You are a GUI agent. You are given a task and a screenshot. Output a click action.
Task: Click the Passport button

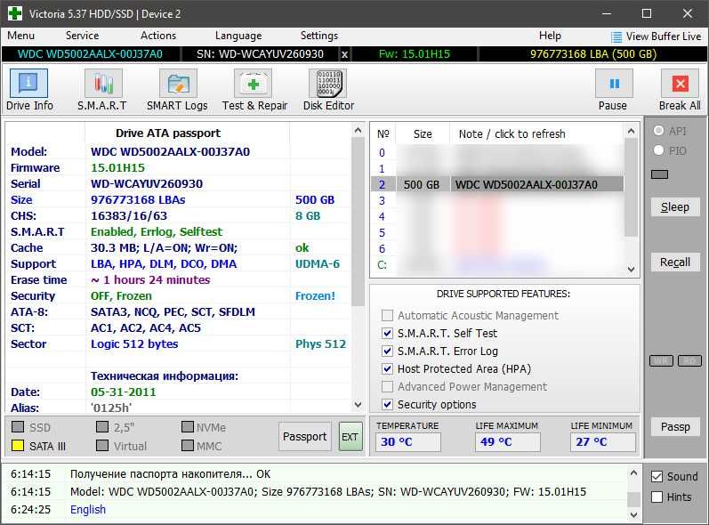[x=305, y=436]
